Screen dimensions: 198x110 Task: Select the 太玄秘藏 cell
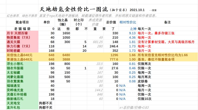13,73
